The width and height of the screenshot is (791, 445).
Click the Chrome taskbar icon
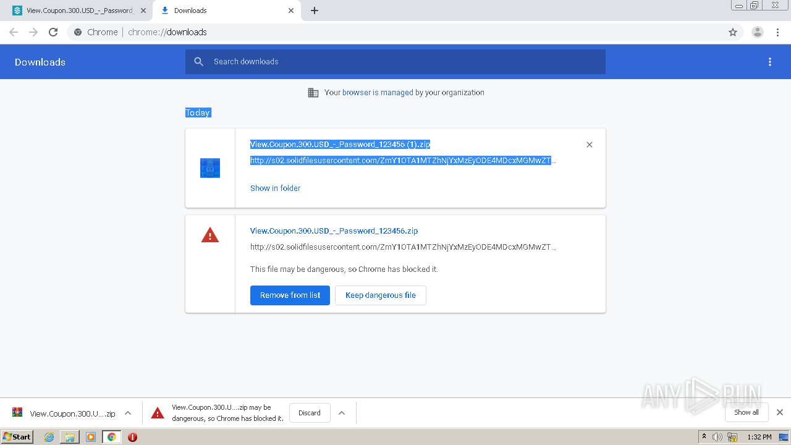coord(111,437)
